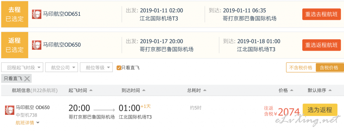
Task: Click 选为返程 for the OD650 flight
Action: pyautogui.click(x=320, y=110)
